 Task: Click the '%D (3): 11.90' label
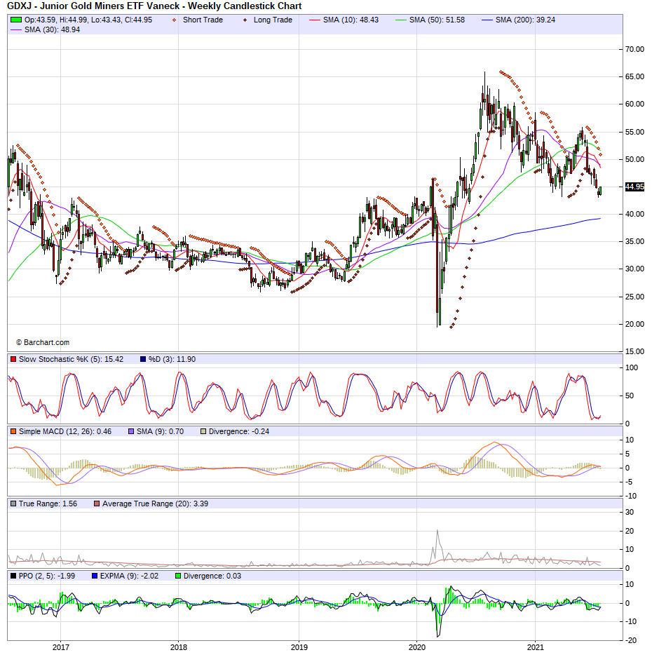(172, 359)
